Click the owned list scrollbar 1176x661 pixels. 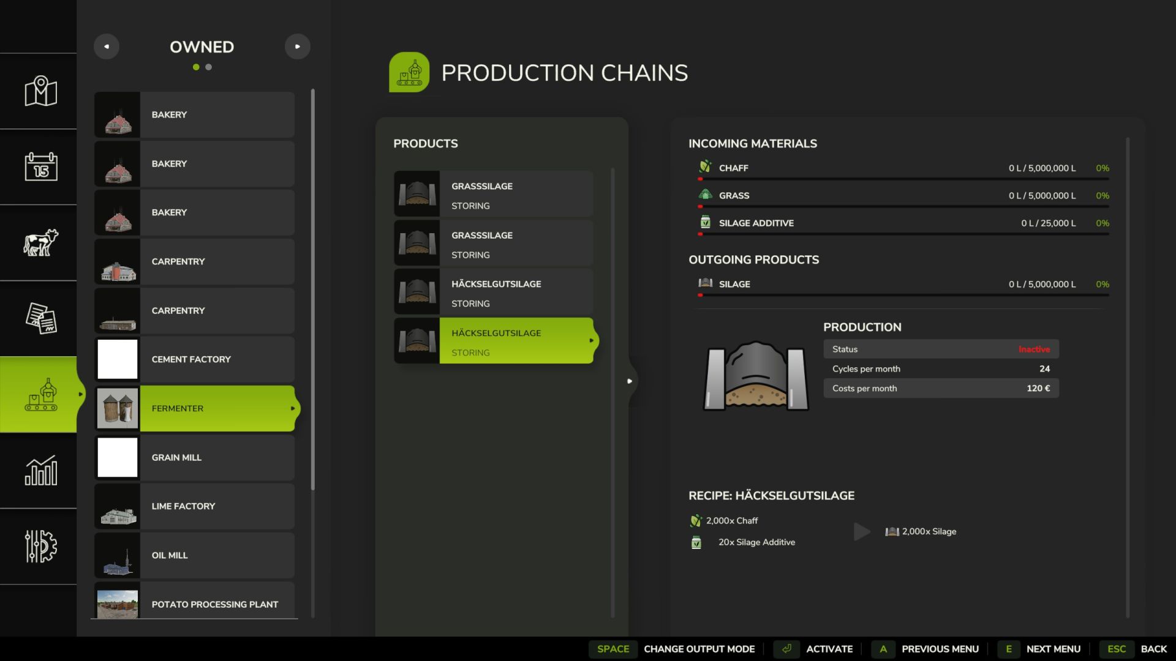(x=313, y=288)
